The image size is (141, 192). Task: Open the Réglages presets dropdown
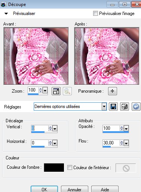click(104, 106)
